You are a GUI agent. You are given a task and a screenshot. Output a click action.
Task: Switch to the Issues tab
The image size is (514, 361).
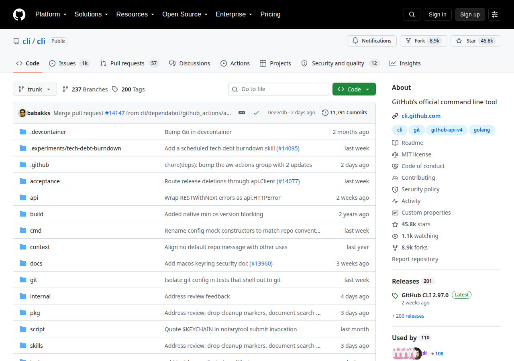pos(69,63)
